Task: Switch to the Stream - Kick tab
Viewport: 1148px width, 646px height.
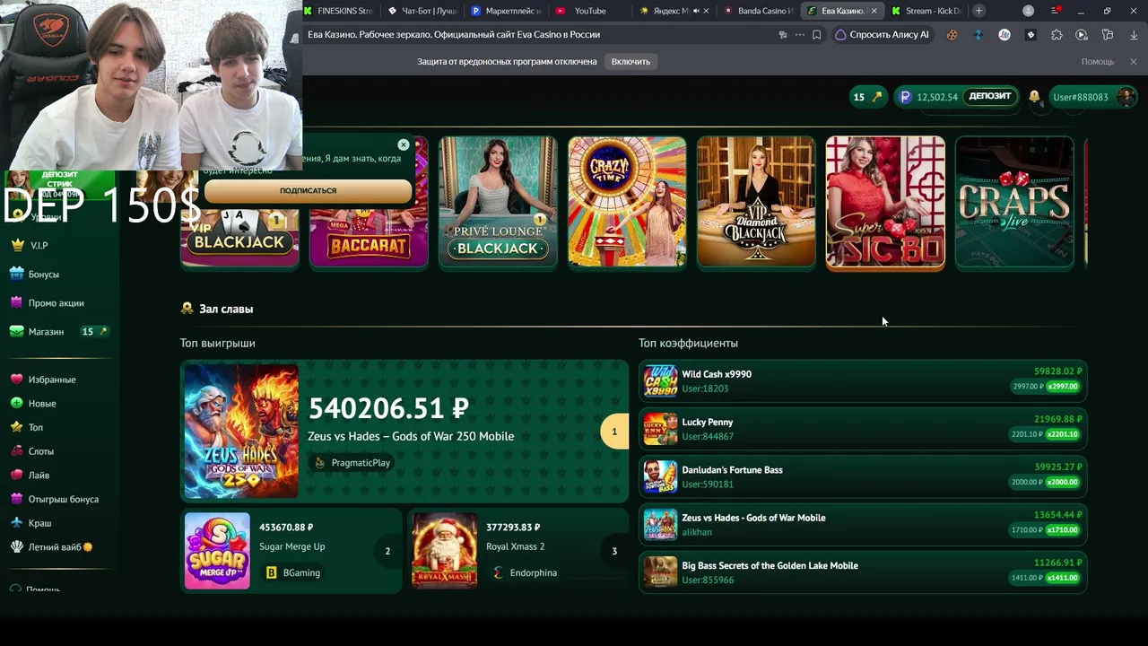Action: tap(926, 11)
